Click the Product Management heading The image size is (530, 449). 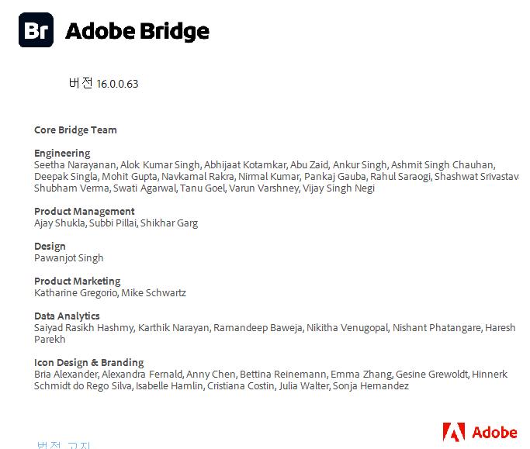(84, 211)
